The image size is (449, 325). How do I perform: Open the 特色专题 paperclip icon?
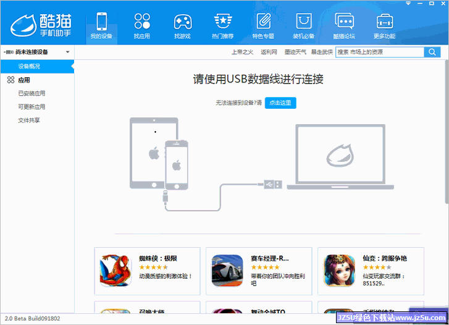[264, 21]
